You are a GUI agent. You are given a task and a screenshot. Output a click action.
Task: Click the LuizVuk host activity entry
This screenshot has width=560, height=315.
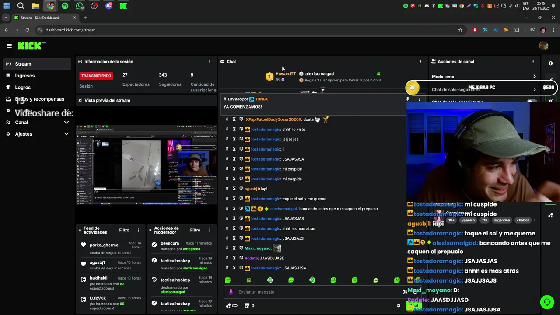pyautogui.click(x=111, y=303)
